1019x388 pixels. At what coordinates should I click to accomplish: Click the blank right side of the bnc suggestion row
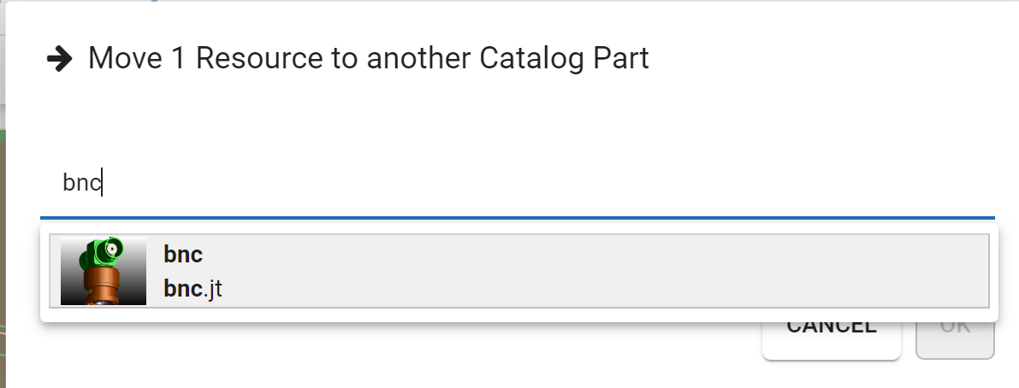tap(650, 271)
